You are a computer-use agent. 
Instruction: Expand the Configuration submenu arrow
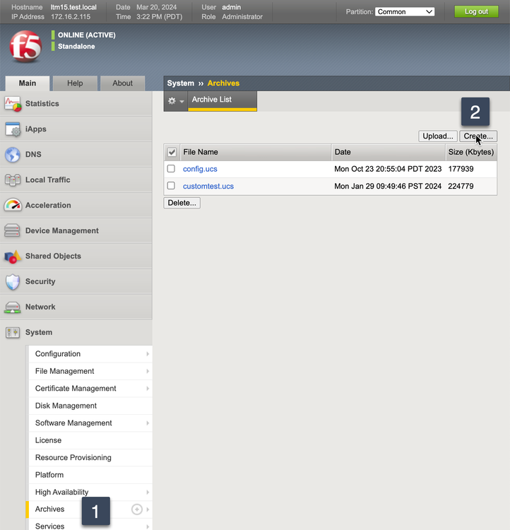point(148,354)
